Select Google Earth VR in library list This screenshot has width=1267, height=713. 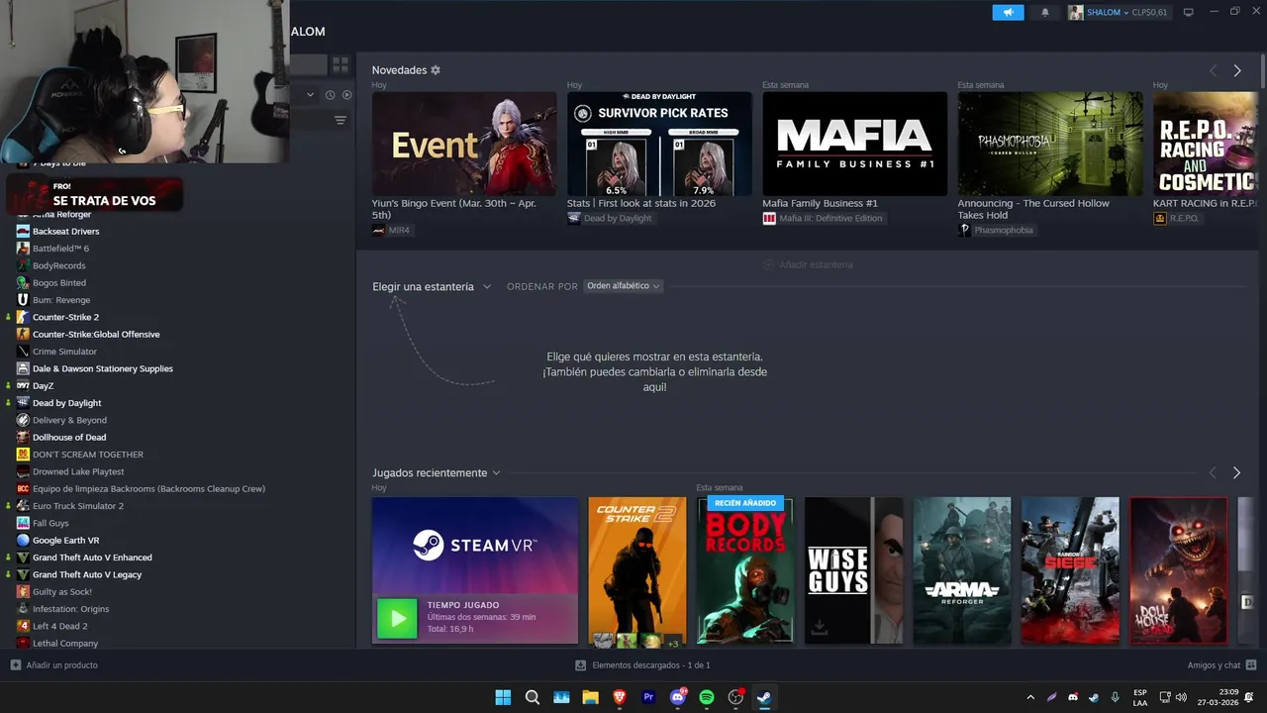(x=65, y=541)
